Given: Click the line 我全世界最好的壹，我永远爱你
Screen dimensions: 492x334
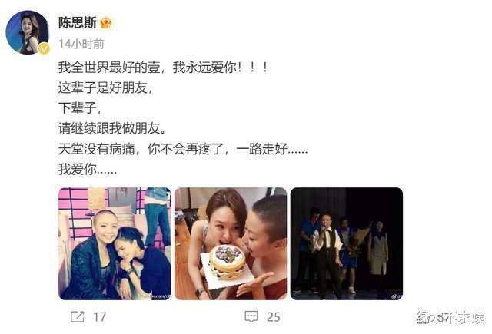Looking at the screenshot, I should 163,68.
